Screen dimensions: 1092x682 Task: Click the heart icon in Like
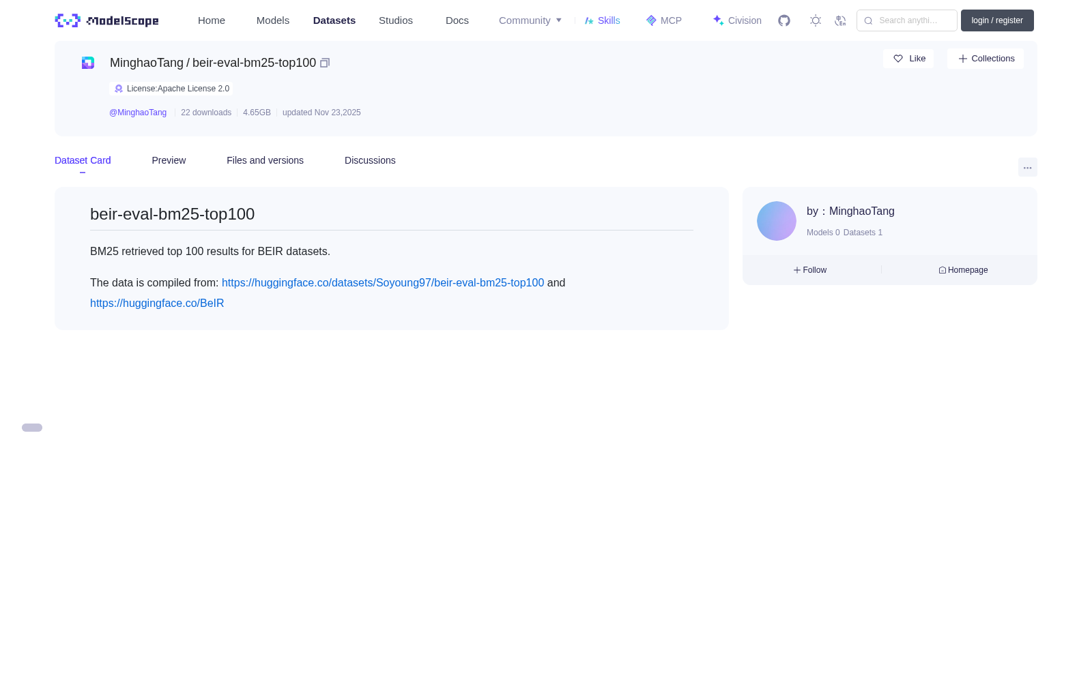(898, 59)
